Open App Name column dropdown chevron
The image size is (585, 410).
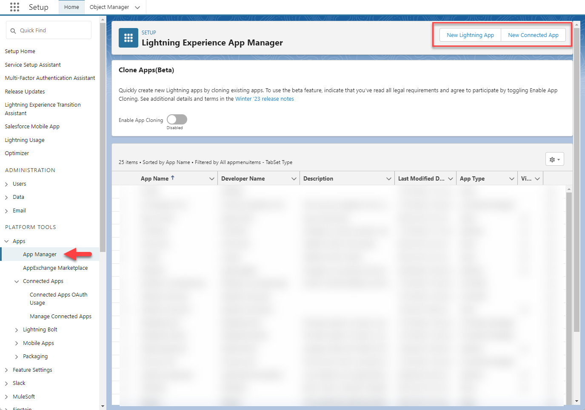pos(212,179)
